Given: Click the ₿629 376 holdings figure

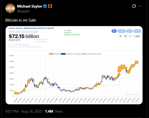Looking at the screenshot, I should [x=15, y=40].
